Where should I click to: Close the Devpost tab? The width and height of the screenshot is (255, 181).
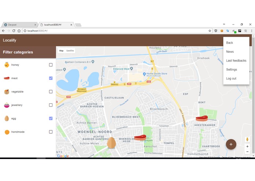pos(35,25)
